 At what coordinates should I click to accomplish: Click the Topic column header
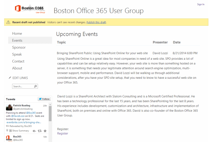pos(61,42)
